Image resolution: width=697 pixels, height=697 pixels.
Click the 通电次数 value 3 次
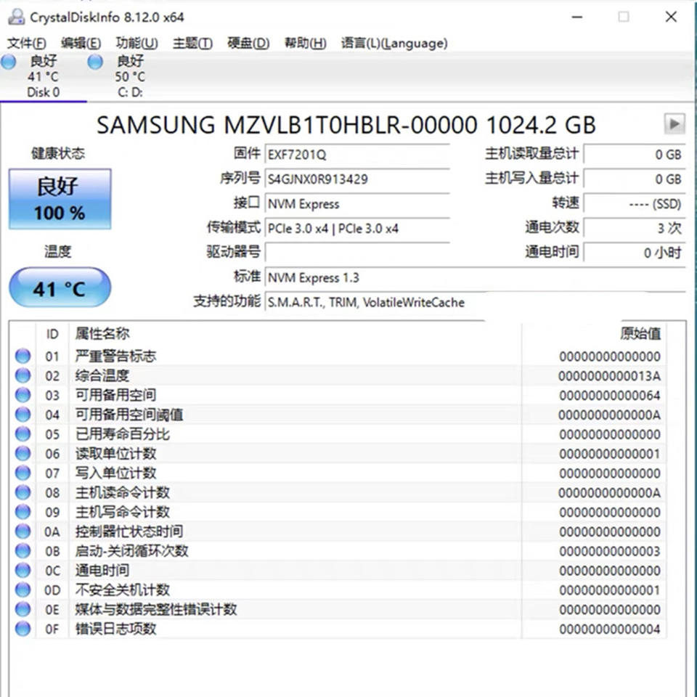635,229
